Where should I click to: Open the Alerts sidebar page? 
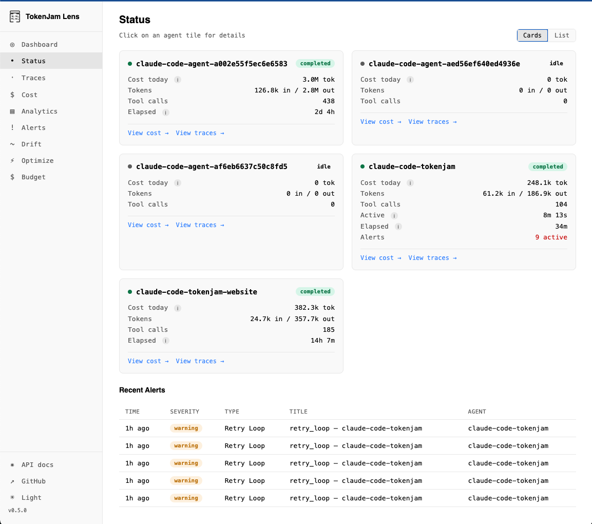click(51, 128)
